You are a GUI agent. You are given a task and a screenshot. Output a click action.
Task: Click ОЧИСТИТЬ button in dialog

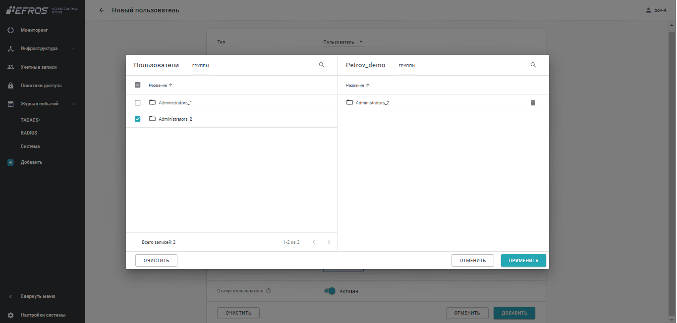click(156, 260)
